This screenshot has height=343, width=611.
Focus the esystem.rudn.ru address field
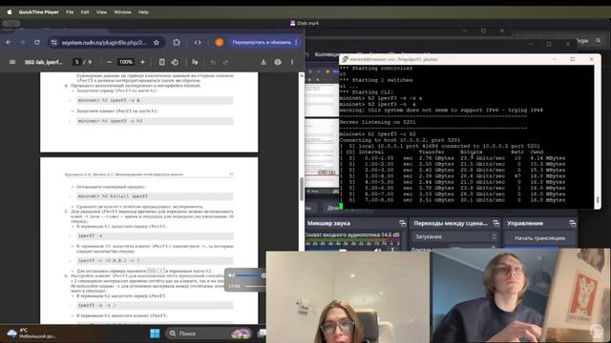pyautogui.click(x=104, y=42)
